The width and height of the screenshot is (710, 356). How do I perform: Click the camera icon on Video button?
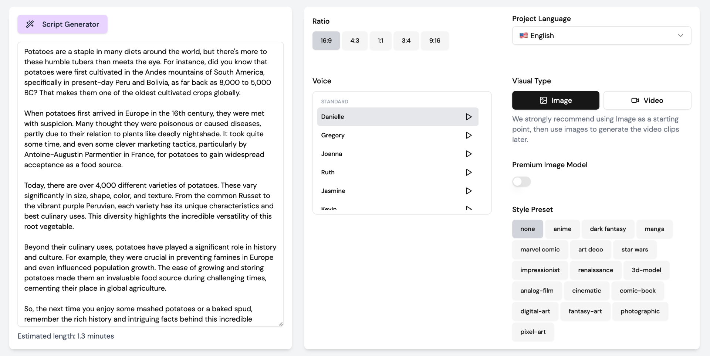point(635,100)
